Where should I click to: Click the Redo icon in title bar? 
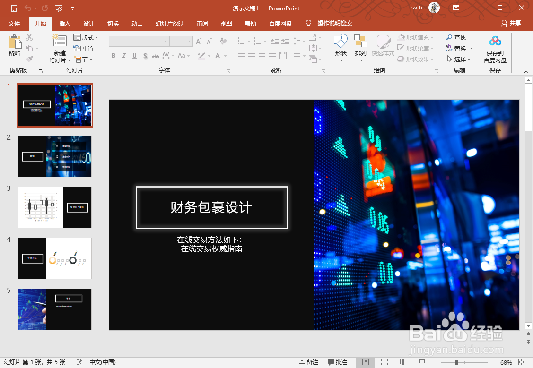point(44,8)
